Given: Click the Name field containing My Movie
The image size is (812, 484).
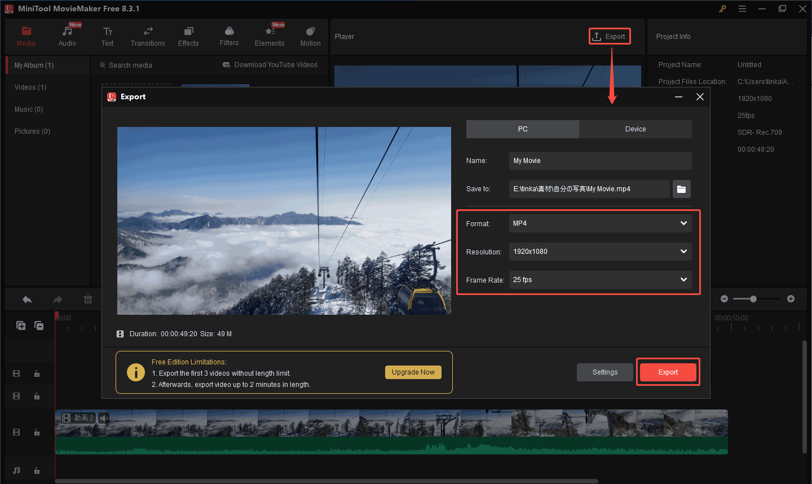Looking at the screenshot, I should (600, 161).
